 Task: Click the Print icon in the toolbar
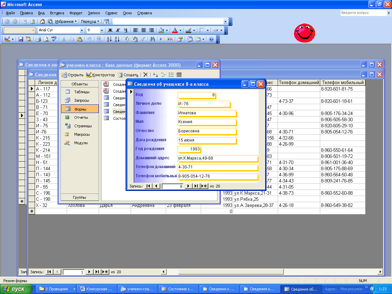[x=38, y=39]
